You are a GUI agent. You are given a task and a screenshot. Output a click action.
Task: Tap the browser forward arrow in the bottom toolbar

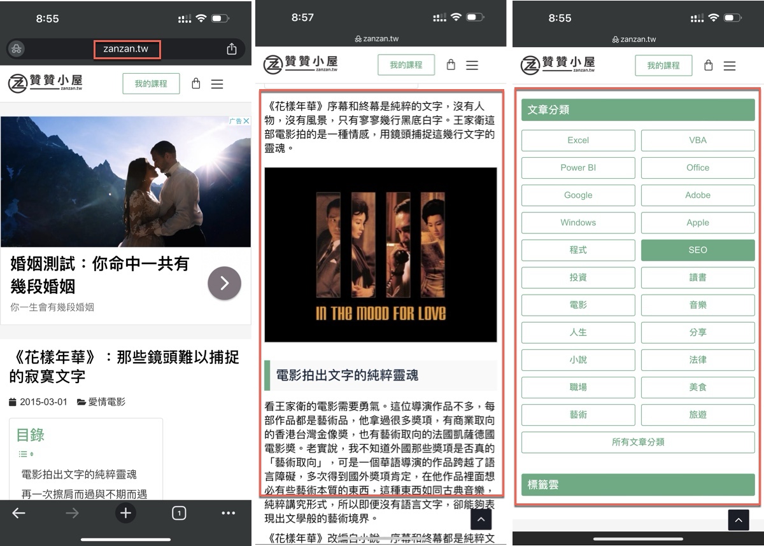click(72, 514)
